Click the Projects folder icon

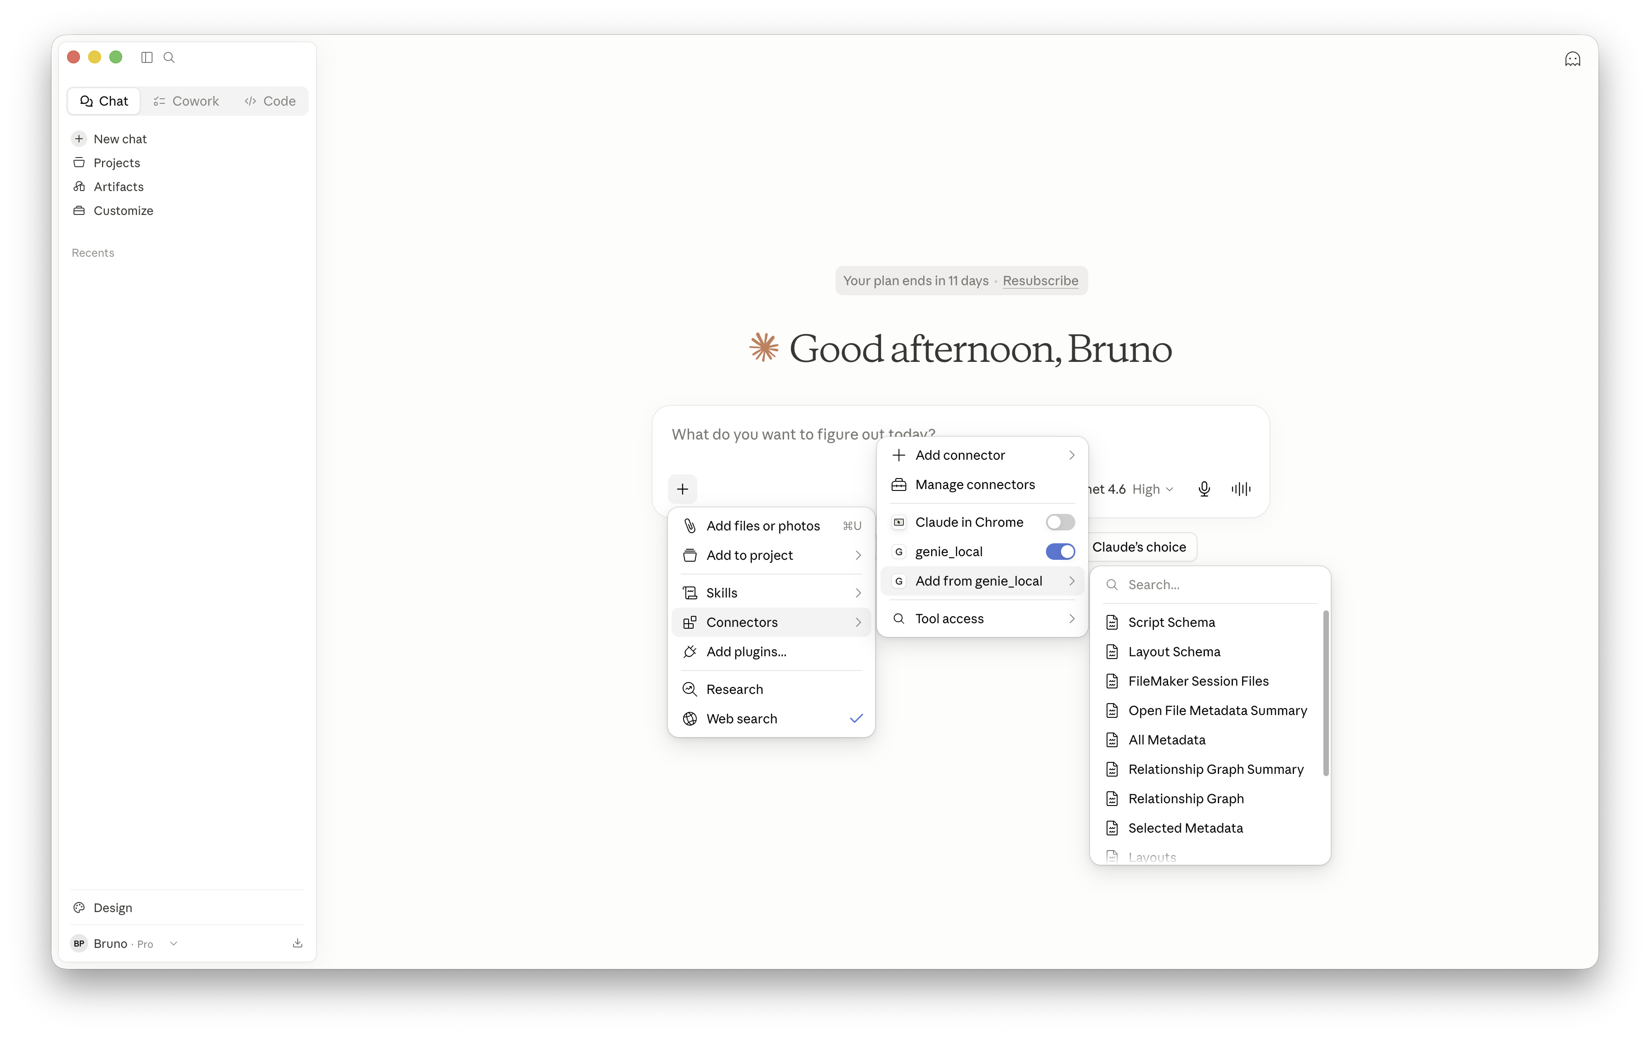(79, 162)
